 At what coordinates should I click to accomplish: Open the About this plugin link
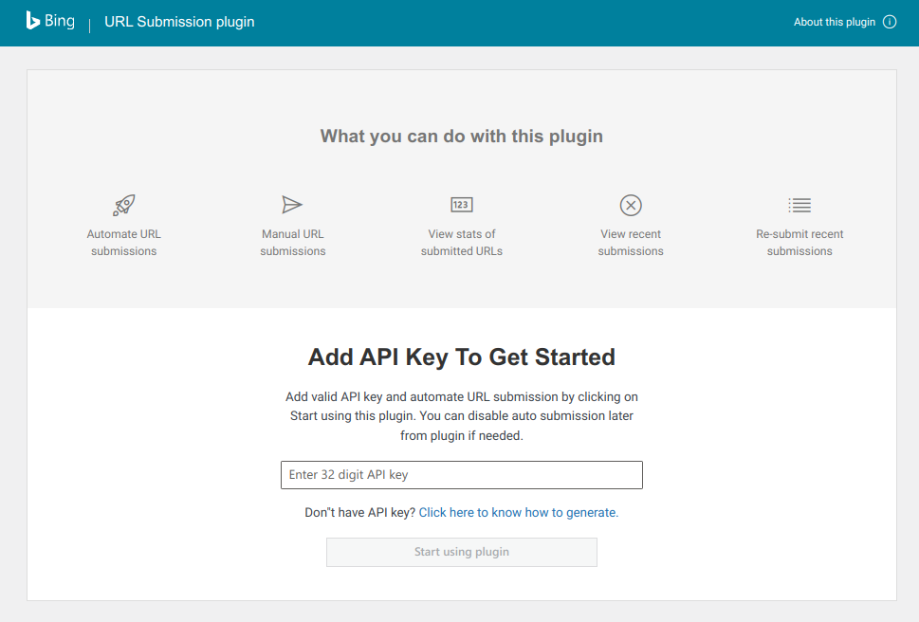pyautogui.click(x=835, y=22)
